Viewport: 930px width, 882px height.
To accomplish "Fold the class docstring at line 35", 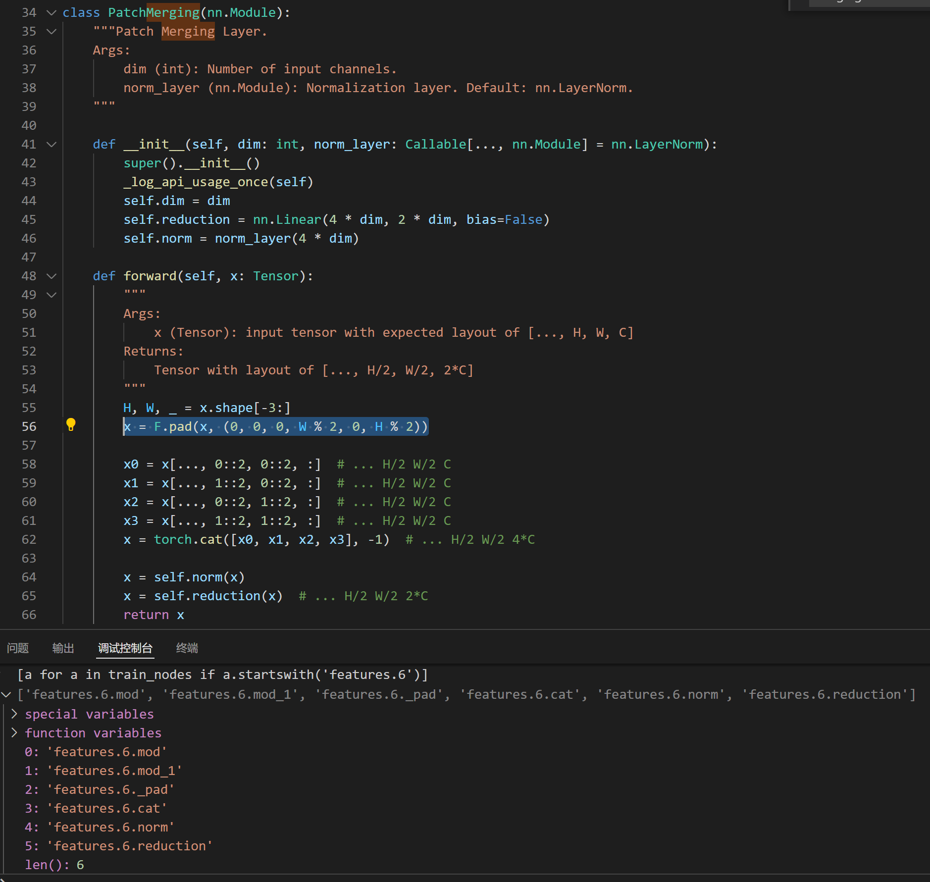I will tap(52, 32).
